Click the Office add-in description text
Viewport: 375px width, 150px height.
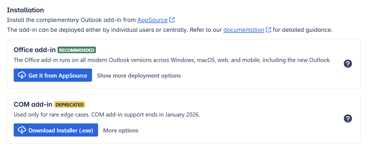(x=172, y=60)
